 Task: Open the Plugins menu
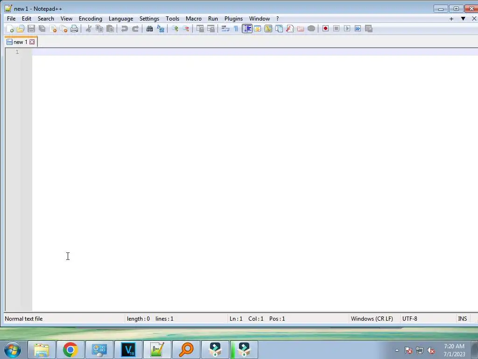pyautogui.click(x=233, y=19)
